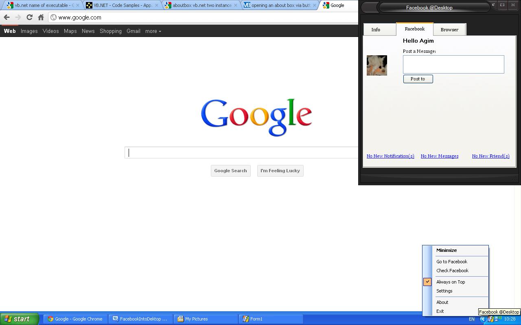
Task: Click the Post to button
Action: pos(418,79)
